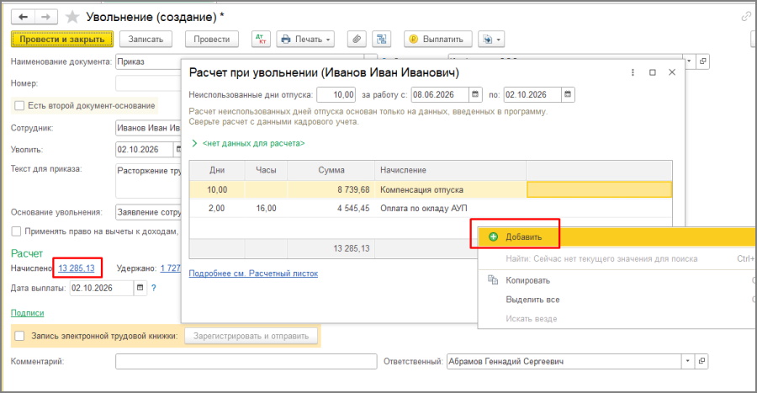Open calendar for Дата выплаты field
The width and height of the screenshot is (757, 393).
click(140, 288)
